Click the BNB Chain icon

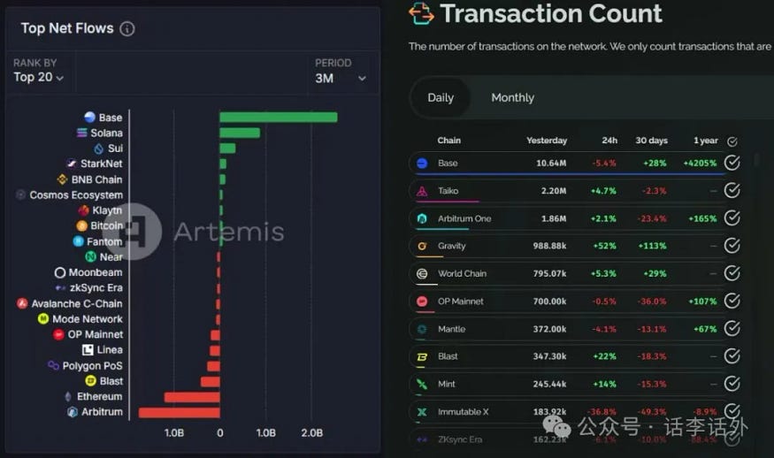(x=62, y=179)
